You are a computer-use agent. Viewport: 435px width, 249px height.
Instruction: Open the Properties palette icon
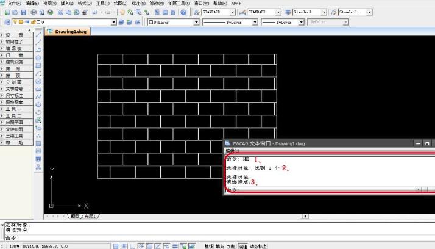pyautogui.click(x=157, y=12)
